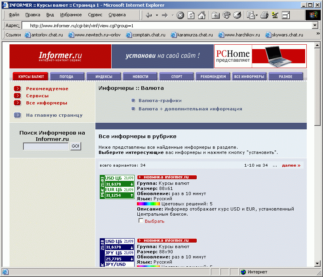Click the Forward arrow toolbar button

click(165, 15)
